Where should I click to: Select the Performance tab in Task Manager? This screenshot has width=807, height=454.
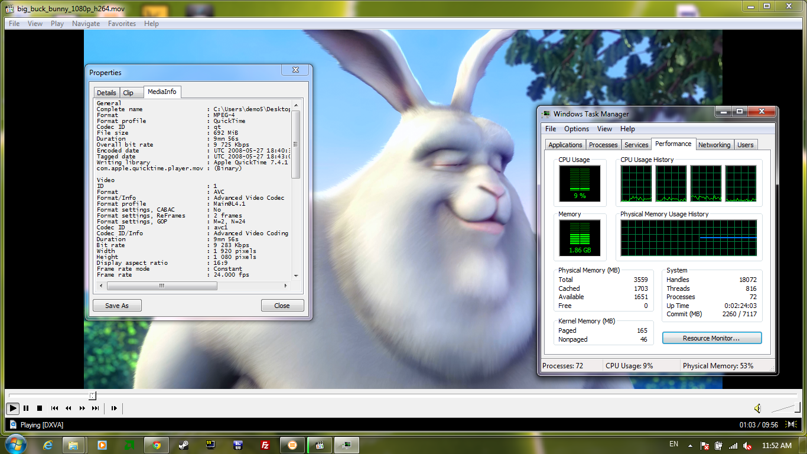point(673,144)
